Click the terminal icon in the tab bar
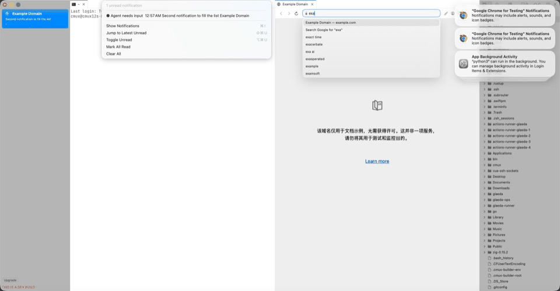The image size is (560, 291). pos(73,4)
